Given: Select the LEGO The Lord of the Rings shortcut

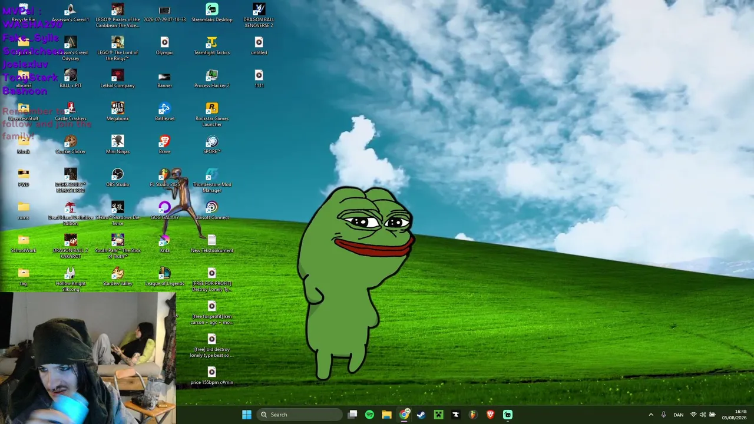Looking at the screenshot, I should (117, 48).
